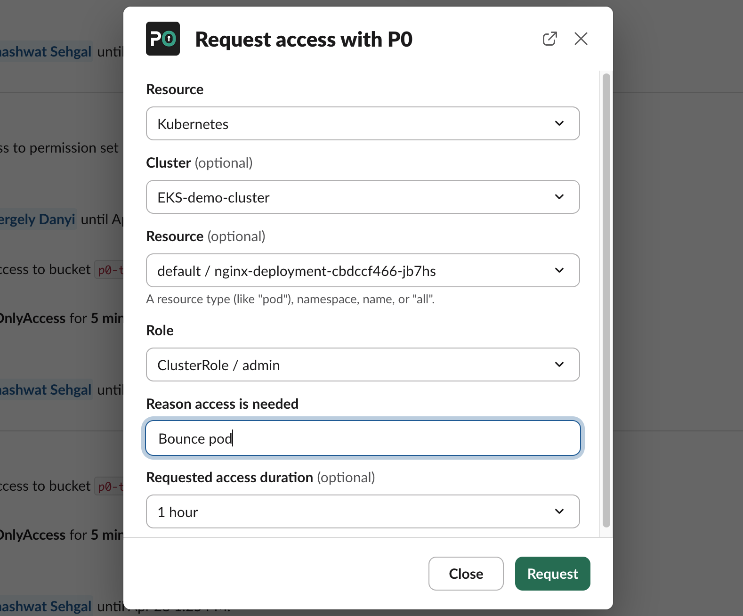The image size is (743, 616).
Task: Click the resource type helper text
Action: [290, 300]
